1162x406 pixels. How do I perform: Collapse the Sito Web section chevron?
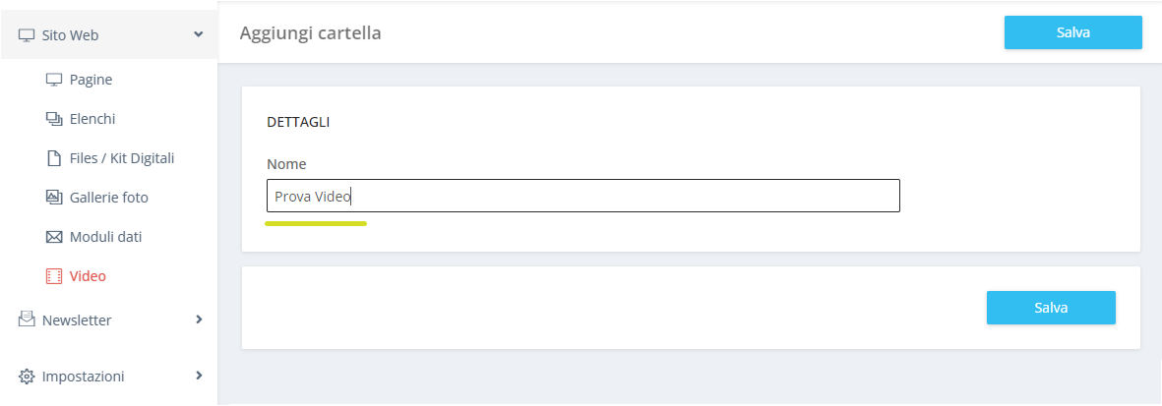coord(198,34)
